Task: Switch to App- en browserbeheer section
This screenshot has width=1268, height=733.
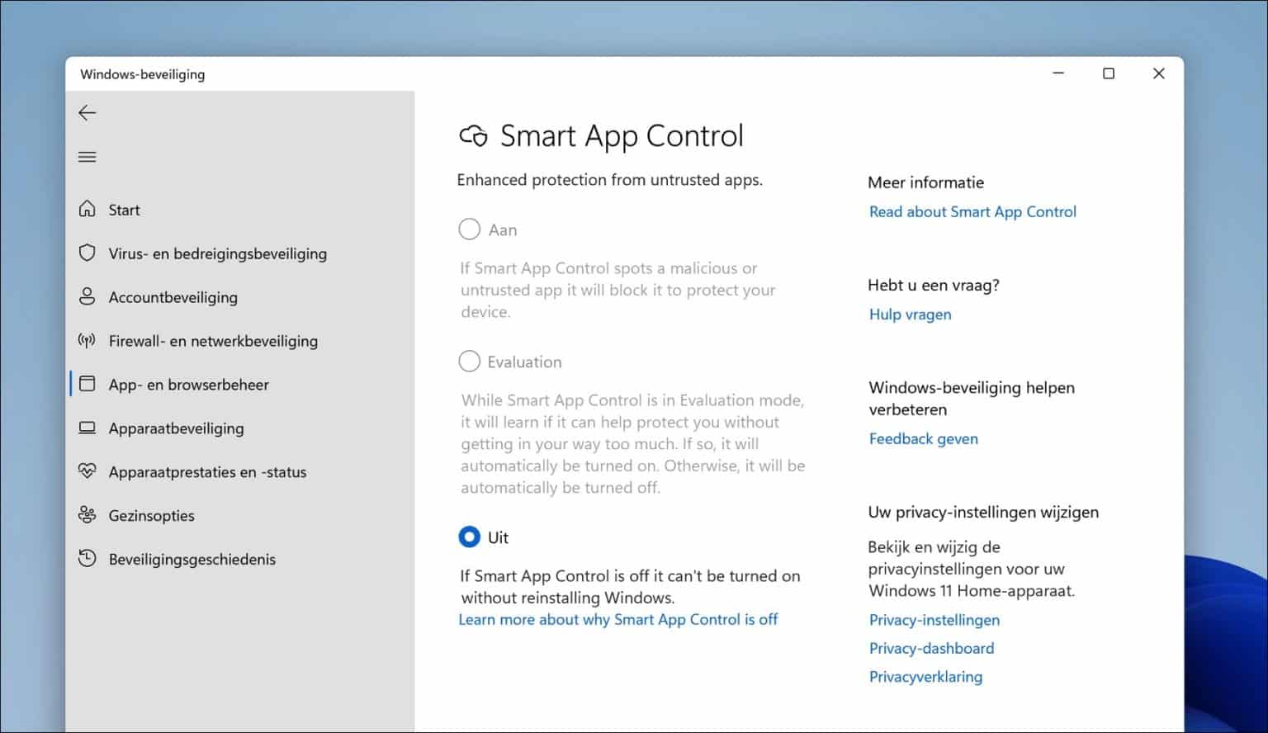Action: click(x=188, y=384)
